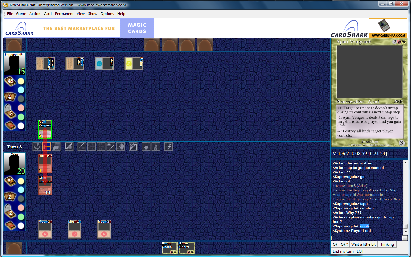Open the www.cardshark.com link banner
The image size is (411, 257).
[x=388, y=28]
